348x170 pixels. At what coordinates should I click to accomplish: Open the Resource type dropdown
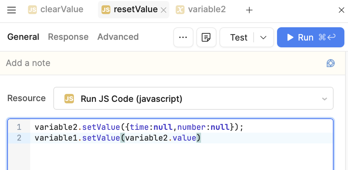tap(193, 99)
